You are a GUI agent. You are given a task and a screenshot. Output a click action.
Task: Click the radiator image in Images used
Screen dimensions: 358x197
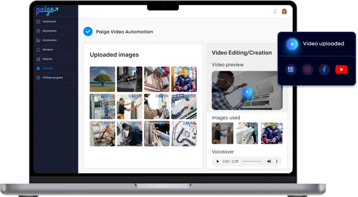point(247,133)
